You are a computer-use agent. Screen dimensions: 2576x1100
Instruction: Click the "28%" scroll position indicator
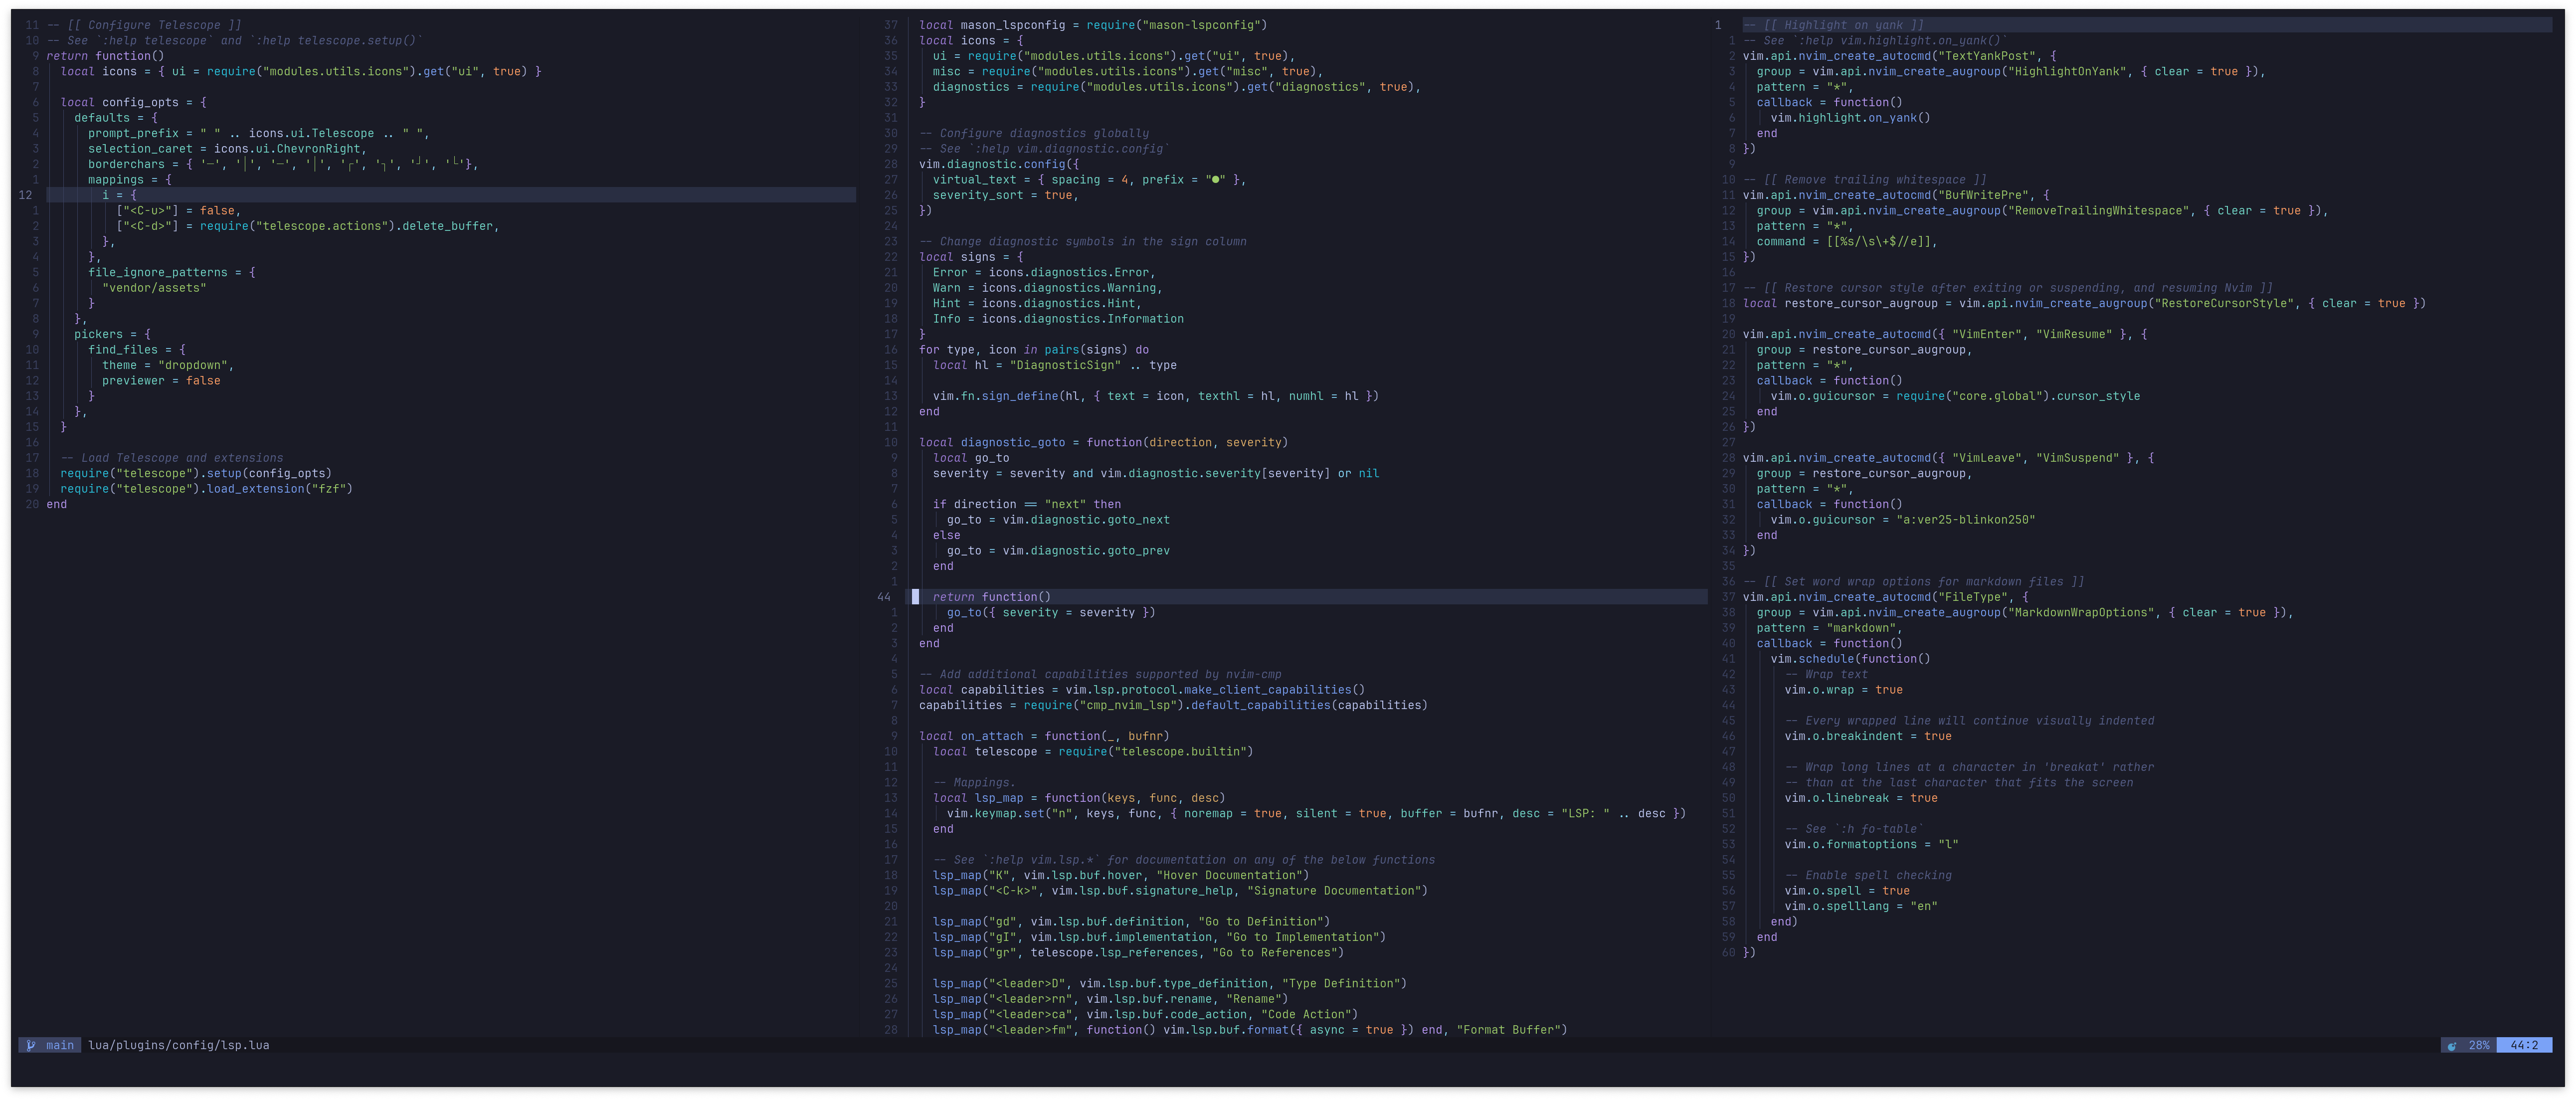tap(2479, 1045)
